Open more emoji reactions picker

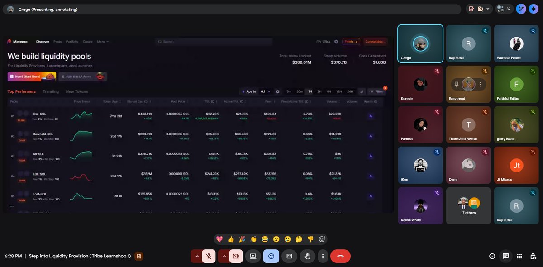pos(322,239)
